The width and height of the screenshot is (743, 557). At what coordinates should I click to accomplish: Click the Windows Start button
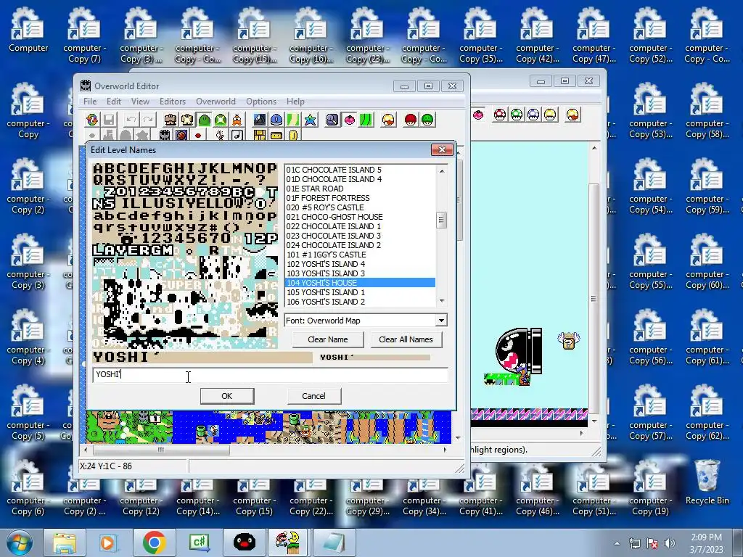pos(19,542)
